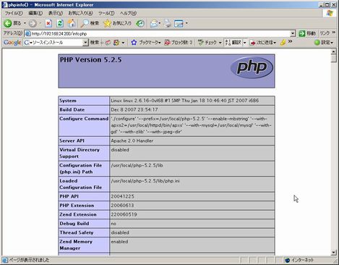
Task: Click the Bookmarks (ブックマーク) toolbar button
Action: [146, 43]
